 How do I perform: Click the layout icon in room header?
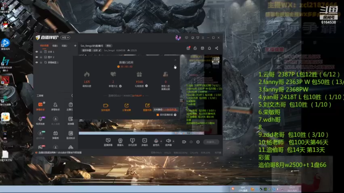point(202,48)
